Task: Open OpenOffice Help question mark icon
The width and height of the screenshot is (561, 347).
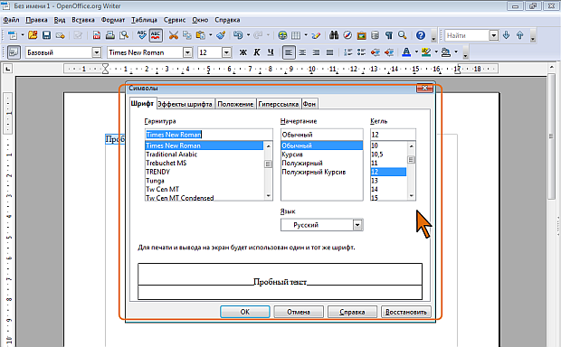Action: tap(421, 35)
